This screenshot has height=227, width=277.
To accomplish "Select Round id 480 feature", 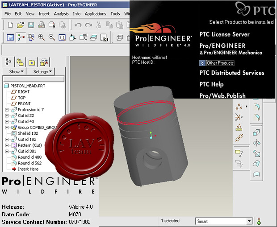I will pyautogui.click(x=29, y=157).
